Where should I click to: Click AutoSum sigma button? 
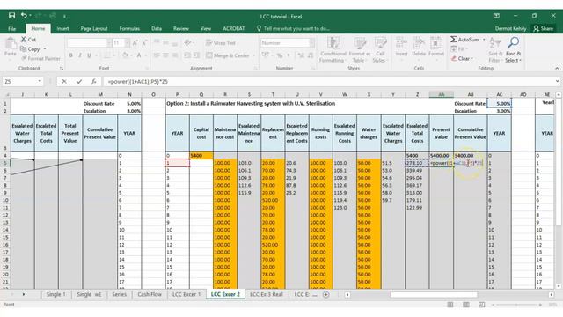[464, 40]
